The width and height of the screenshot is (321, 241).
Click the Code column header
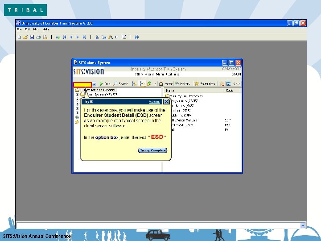231,91
